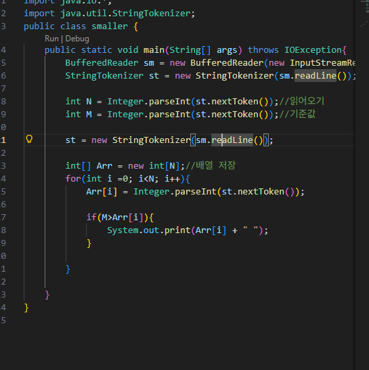Click the blue closing brace of the for loop
This screenshot has width=369, height=370.
(68, 269)
